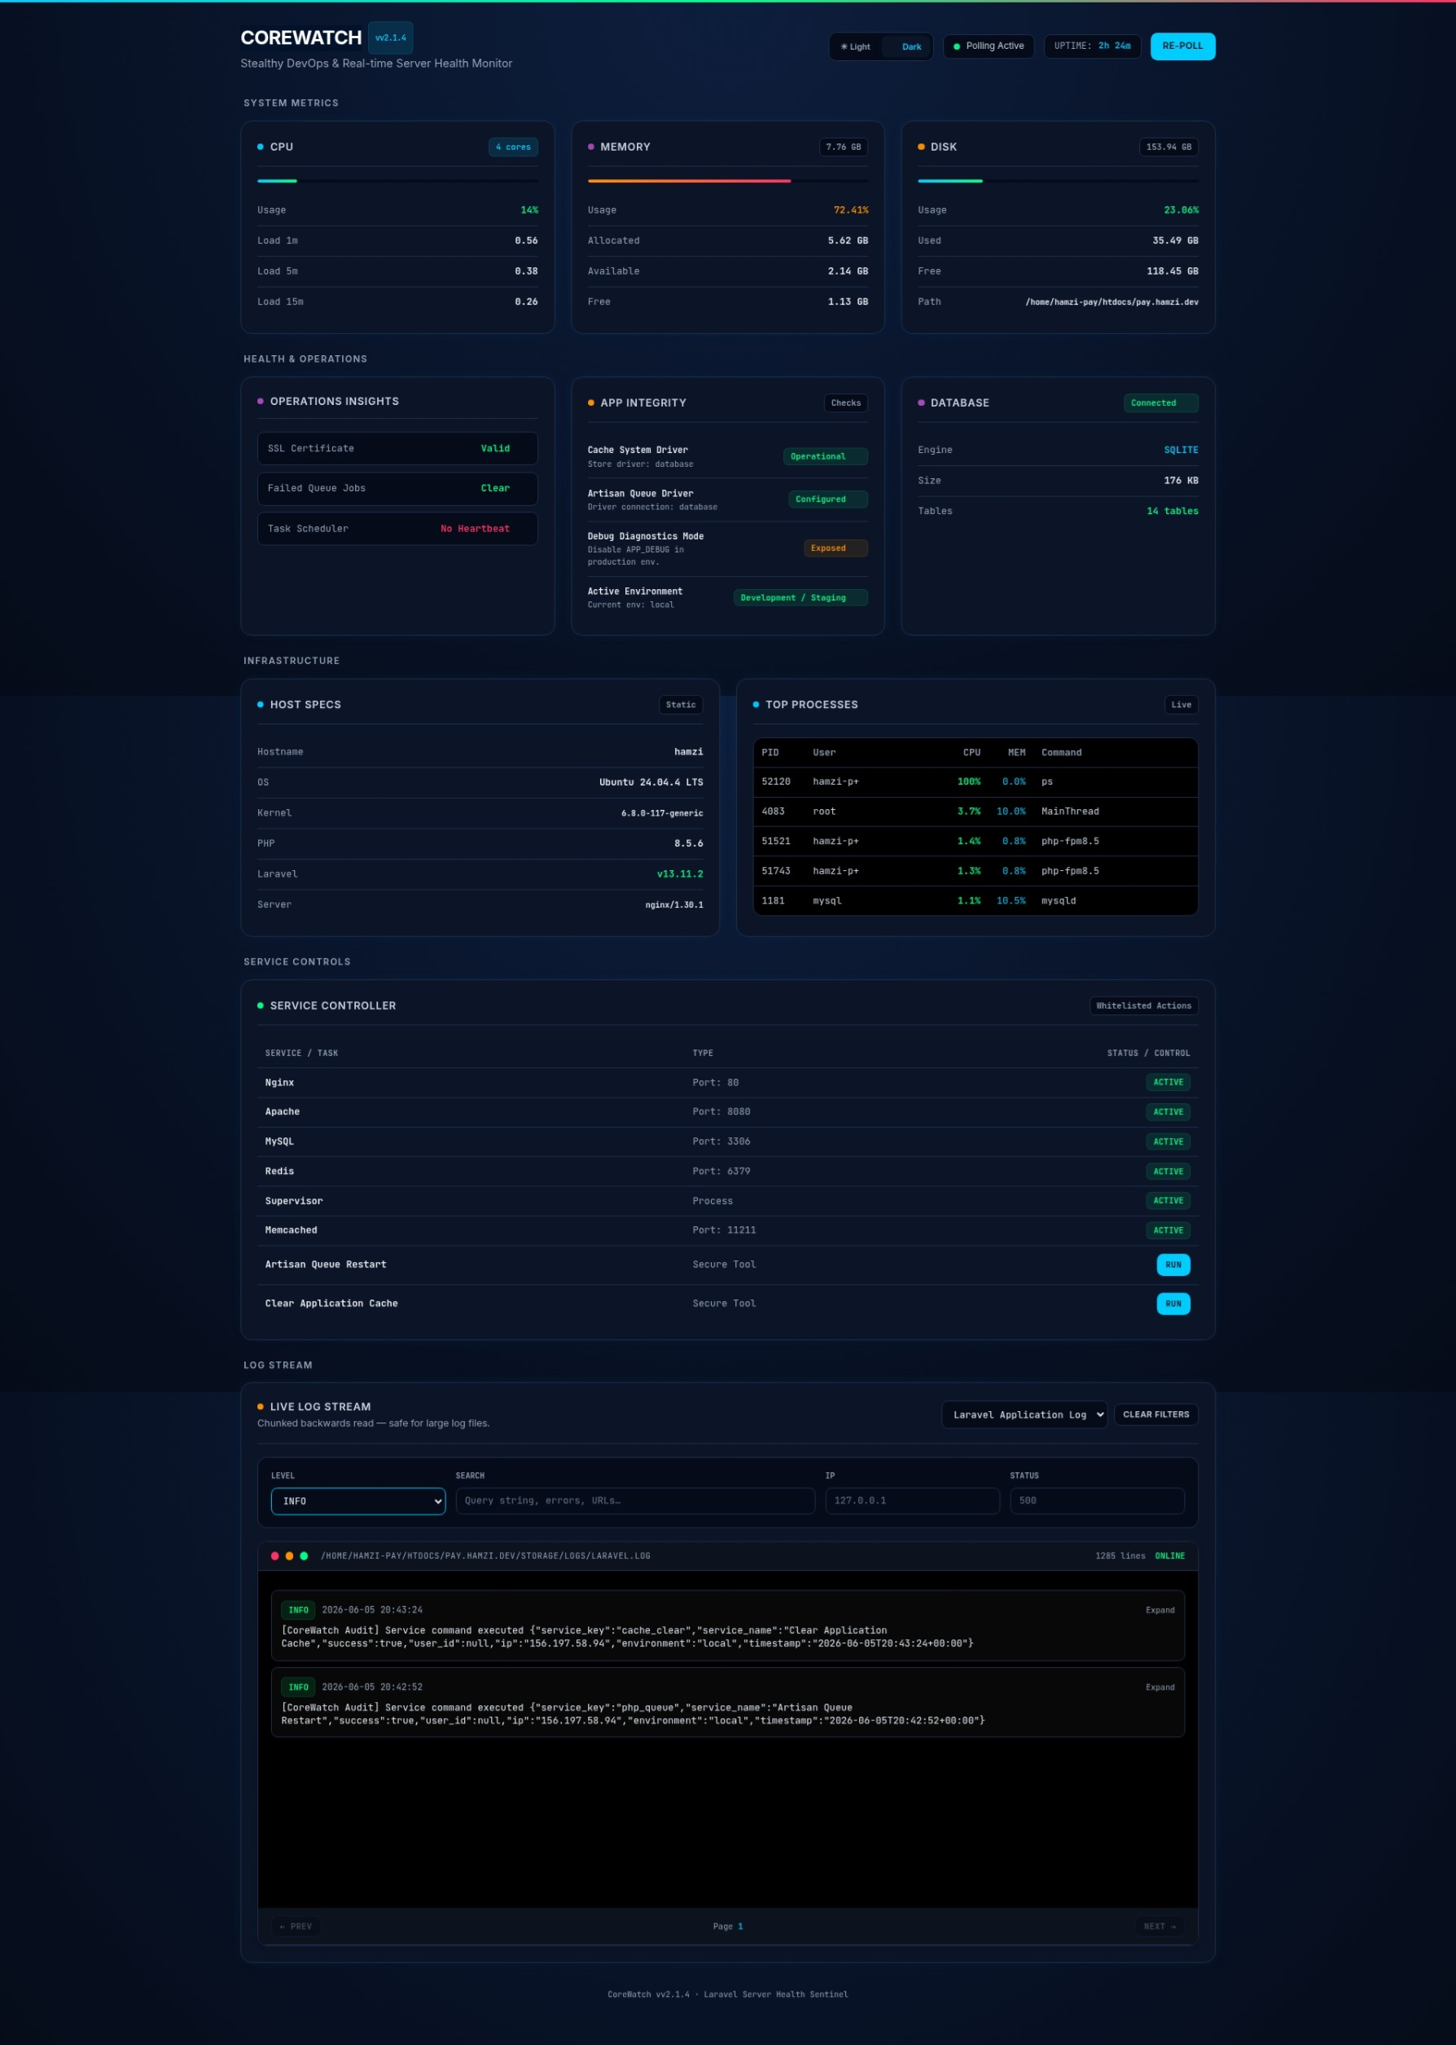The height and width of the screenshot is (2045, 1456).
Task: Click the 7.76 GB memory badge
Action: [843, 147]
